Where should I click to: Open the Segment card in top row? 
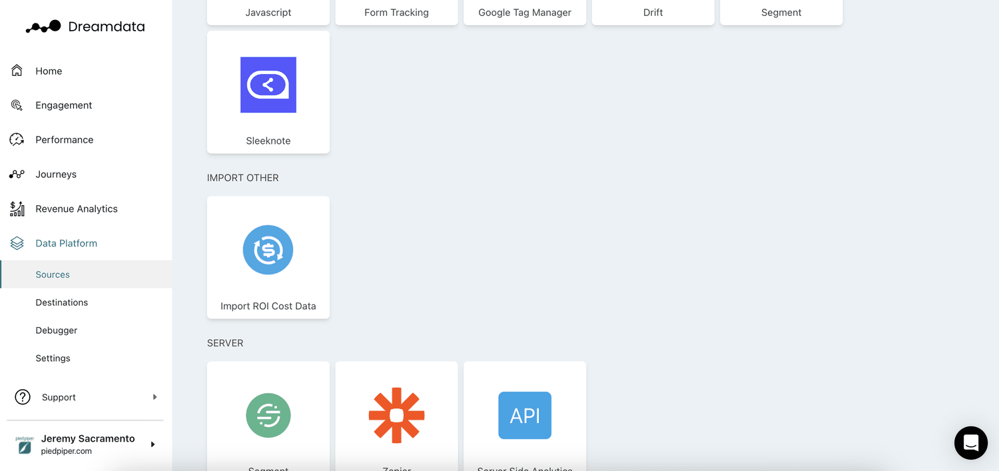point(781,12)
